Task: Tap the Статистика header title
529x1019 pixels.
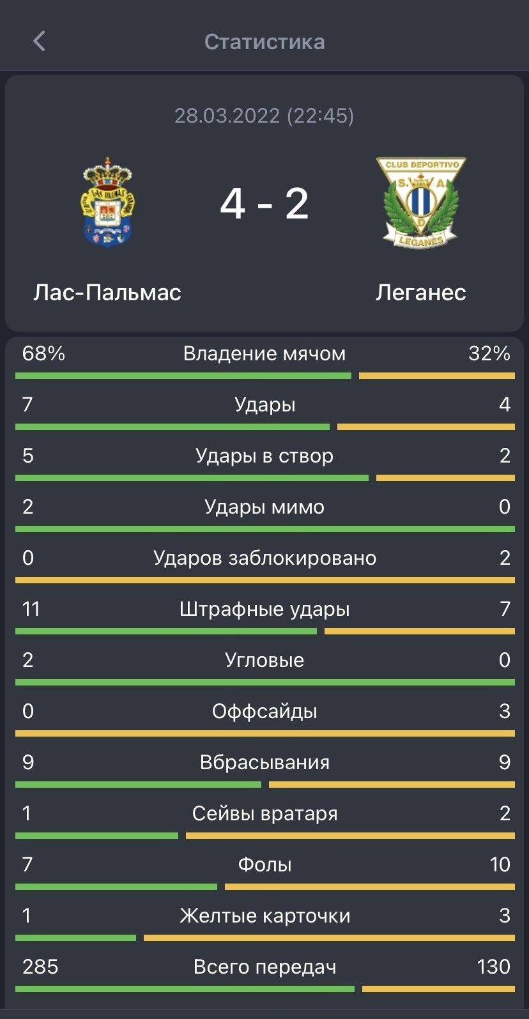Action: coord(264,42)
